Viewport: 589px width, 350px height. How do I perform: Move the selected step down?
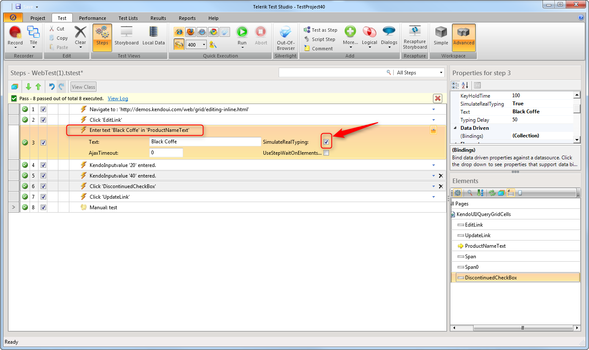point(28,87)
